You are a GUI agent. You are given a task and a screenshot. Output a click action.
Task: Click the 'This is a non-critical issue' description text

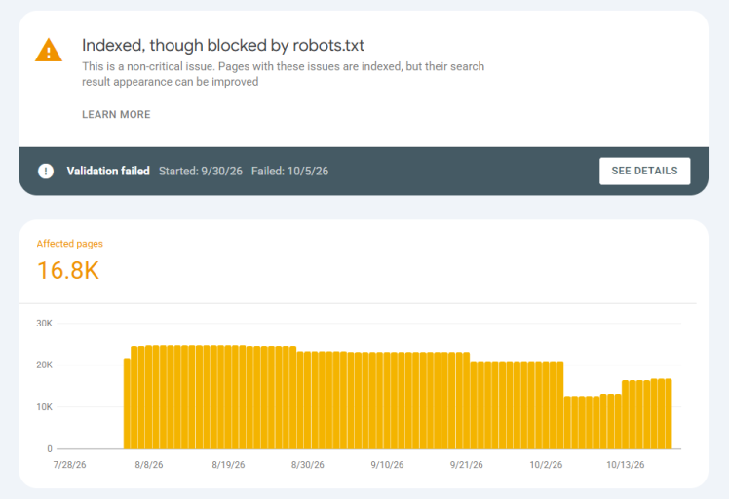[x=284, y=74]
